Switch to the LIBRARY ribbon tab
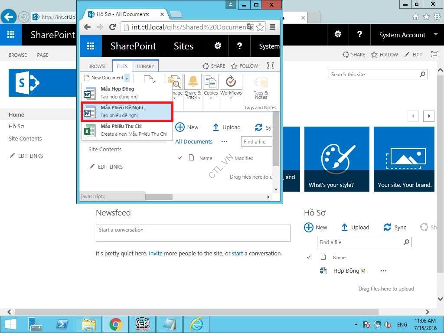This screenshot has width=444, height=333. click(145, 66)
